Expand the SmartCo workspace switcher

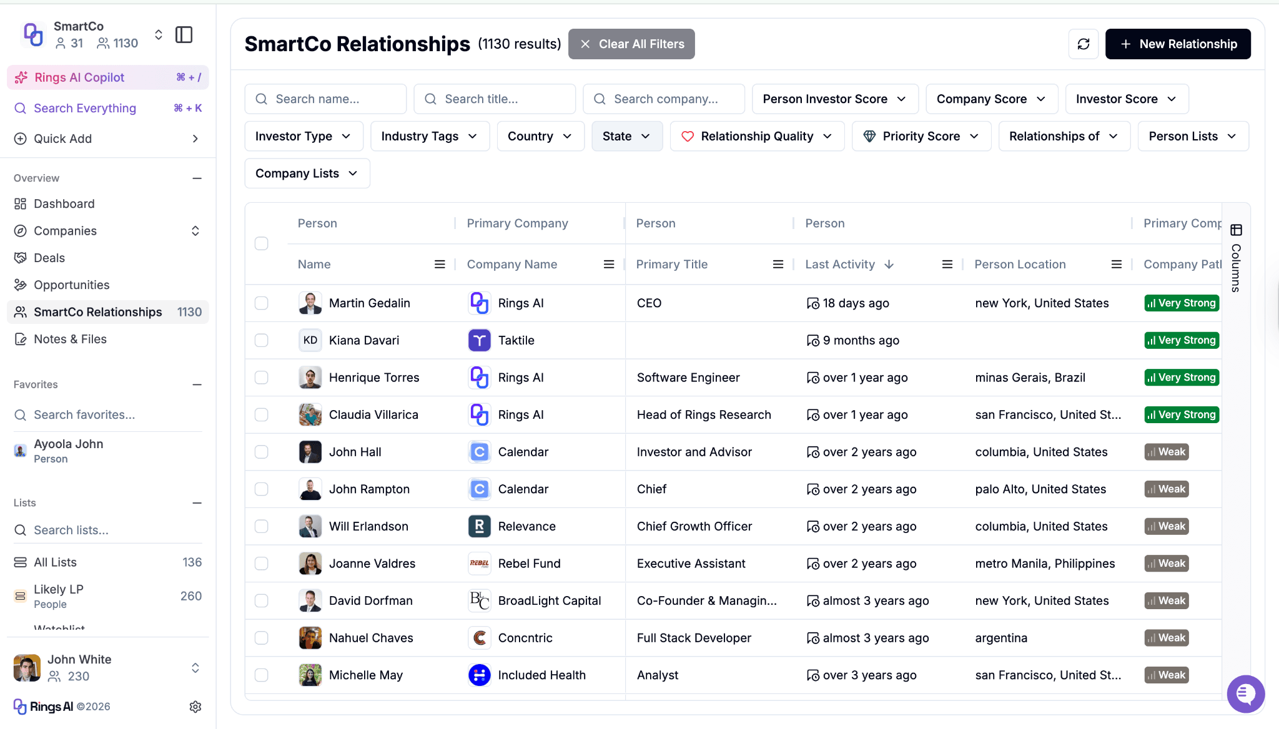pyautogui.click(x=159, y=35)
